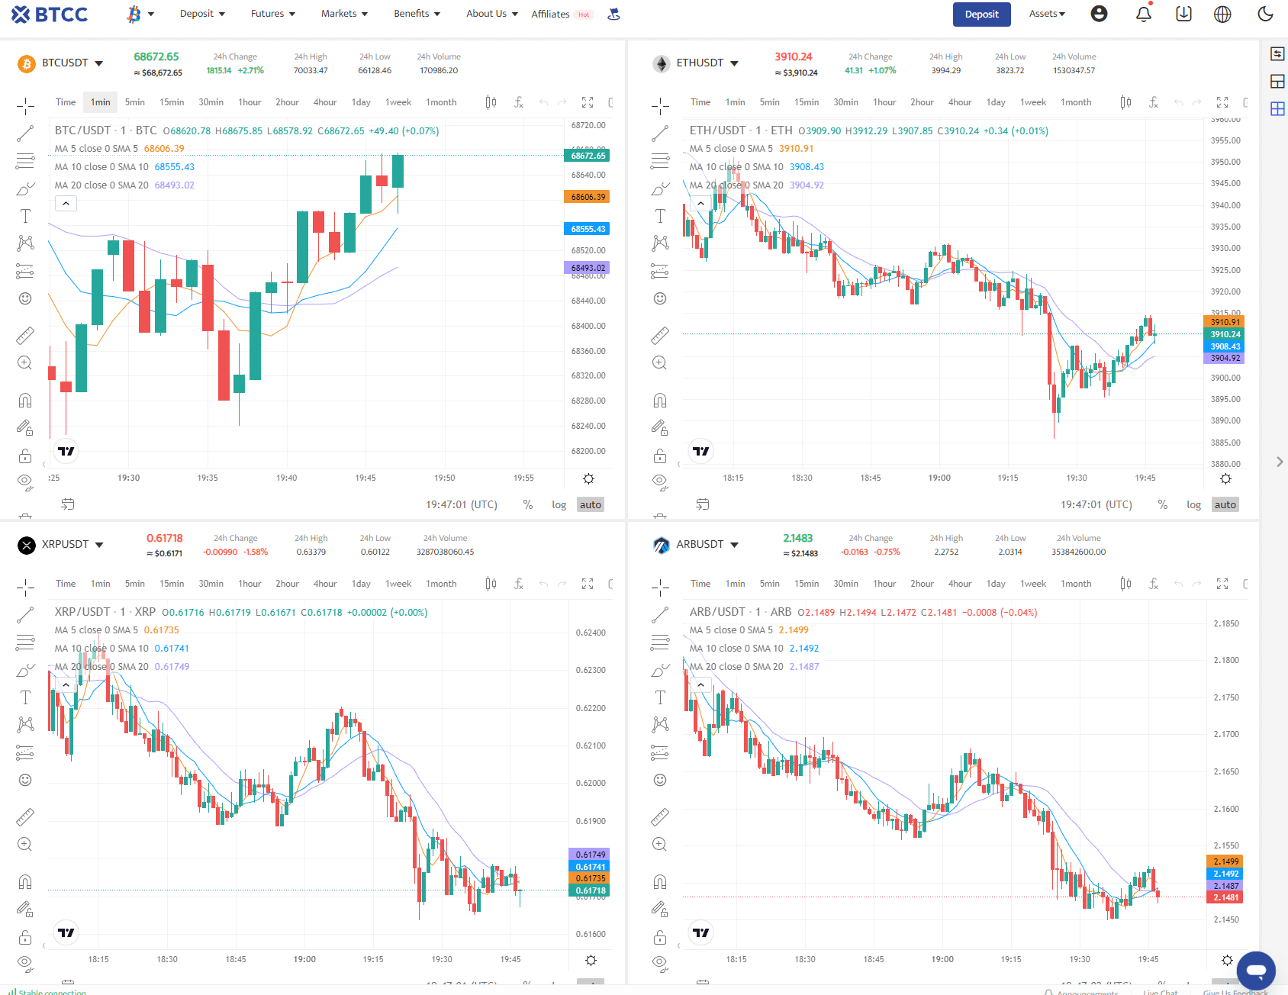Toggle log scale on BTCUSDT chart
The width and height of the screenshot is (1288, 995).
pyautogui.click(x=559, y=504)
